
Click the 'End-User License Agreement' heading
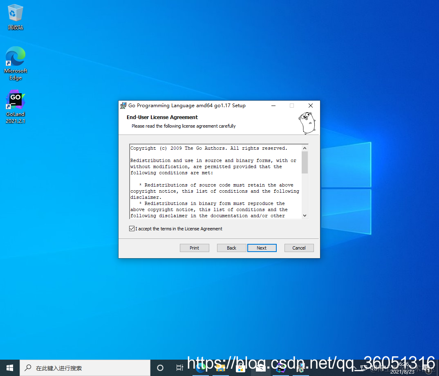point(162,117)
